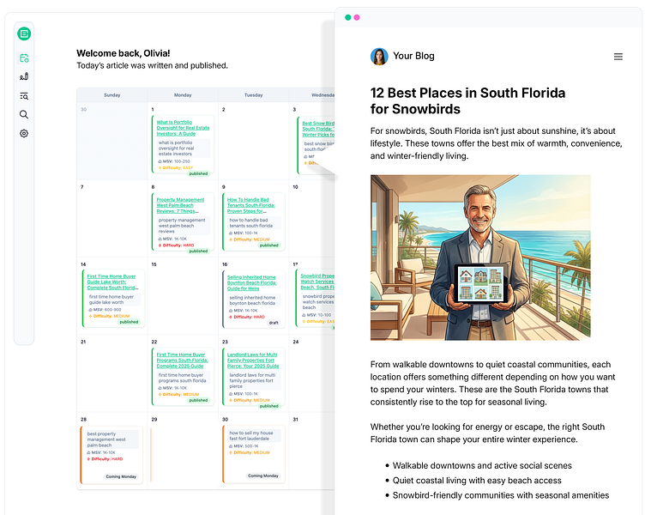Click published badge on Landlord Laws card

(x=269, y=406)
